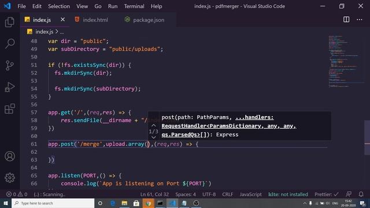Change indentation via Spaces: 4
370x208 pixels.
pyautogui.click(x=186, y=194)
